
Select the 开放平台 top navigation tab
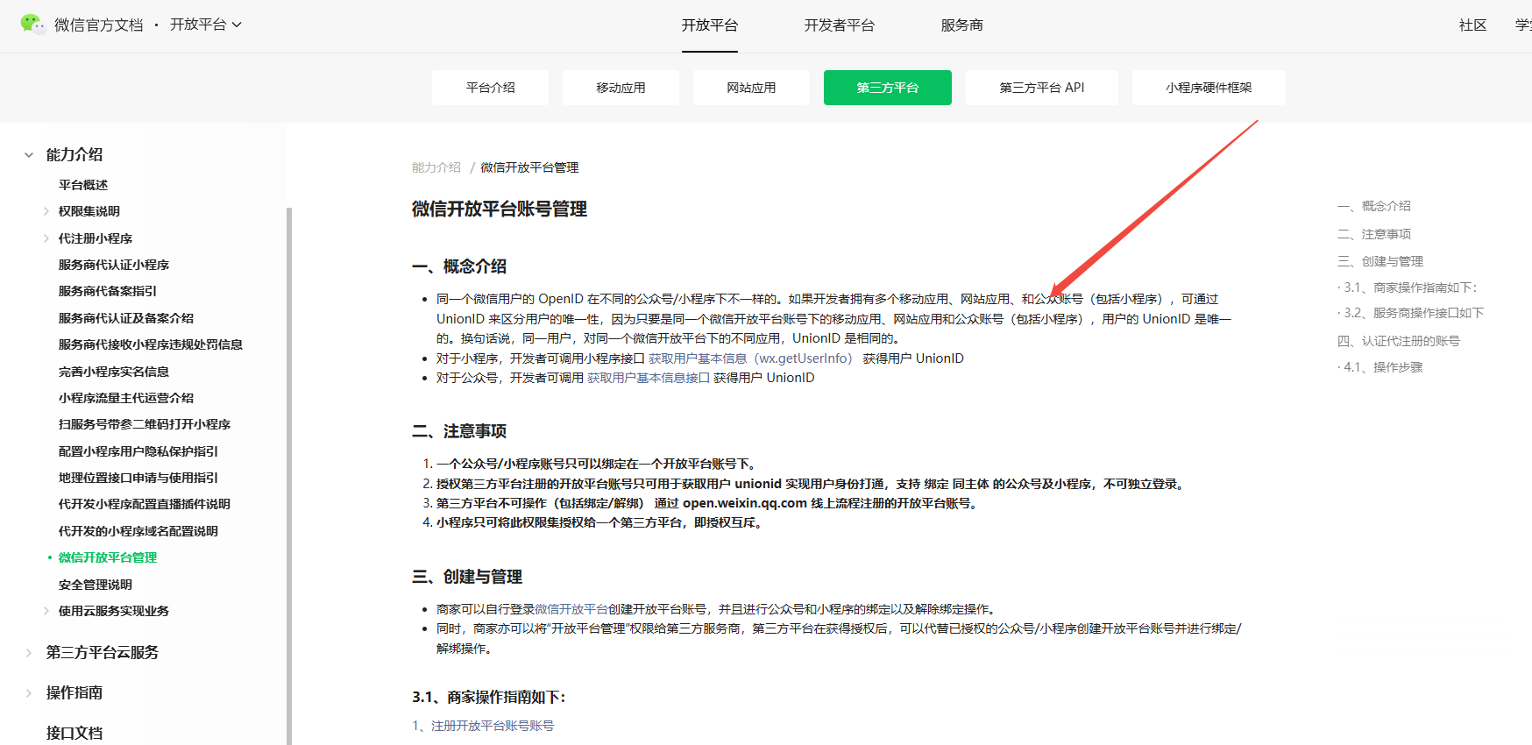pos(710,25)
